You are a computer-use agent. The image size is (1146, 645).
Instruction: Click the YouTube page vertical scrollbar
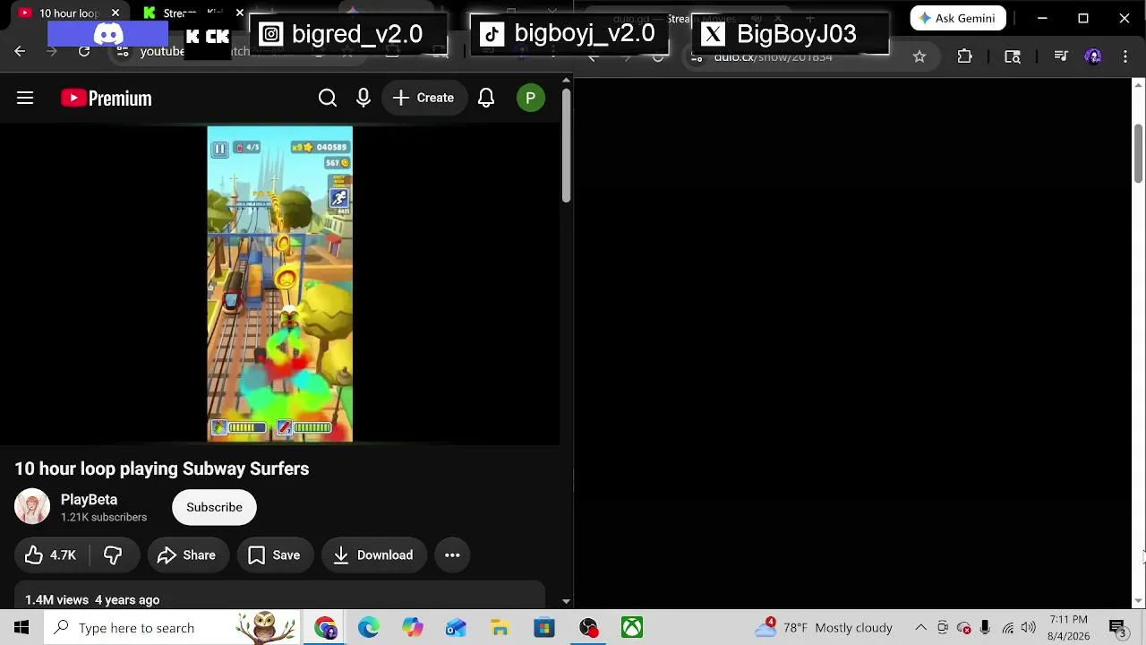point(566,143)
